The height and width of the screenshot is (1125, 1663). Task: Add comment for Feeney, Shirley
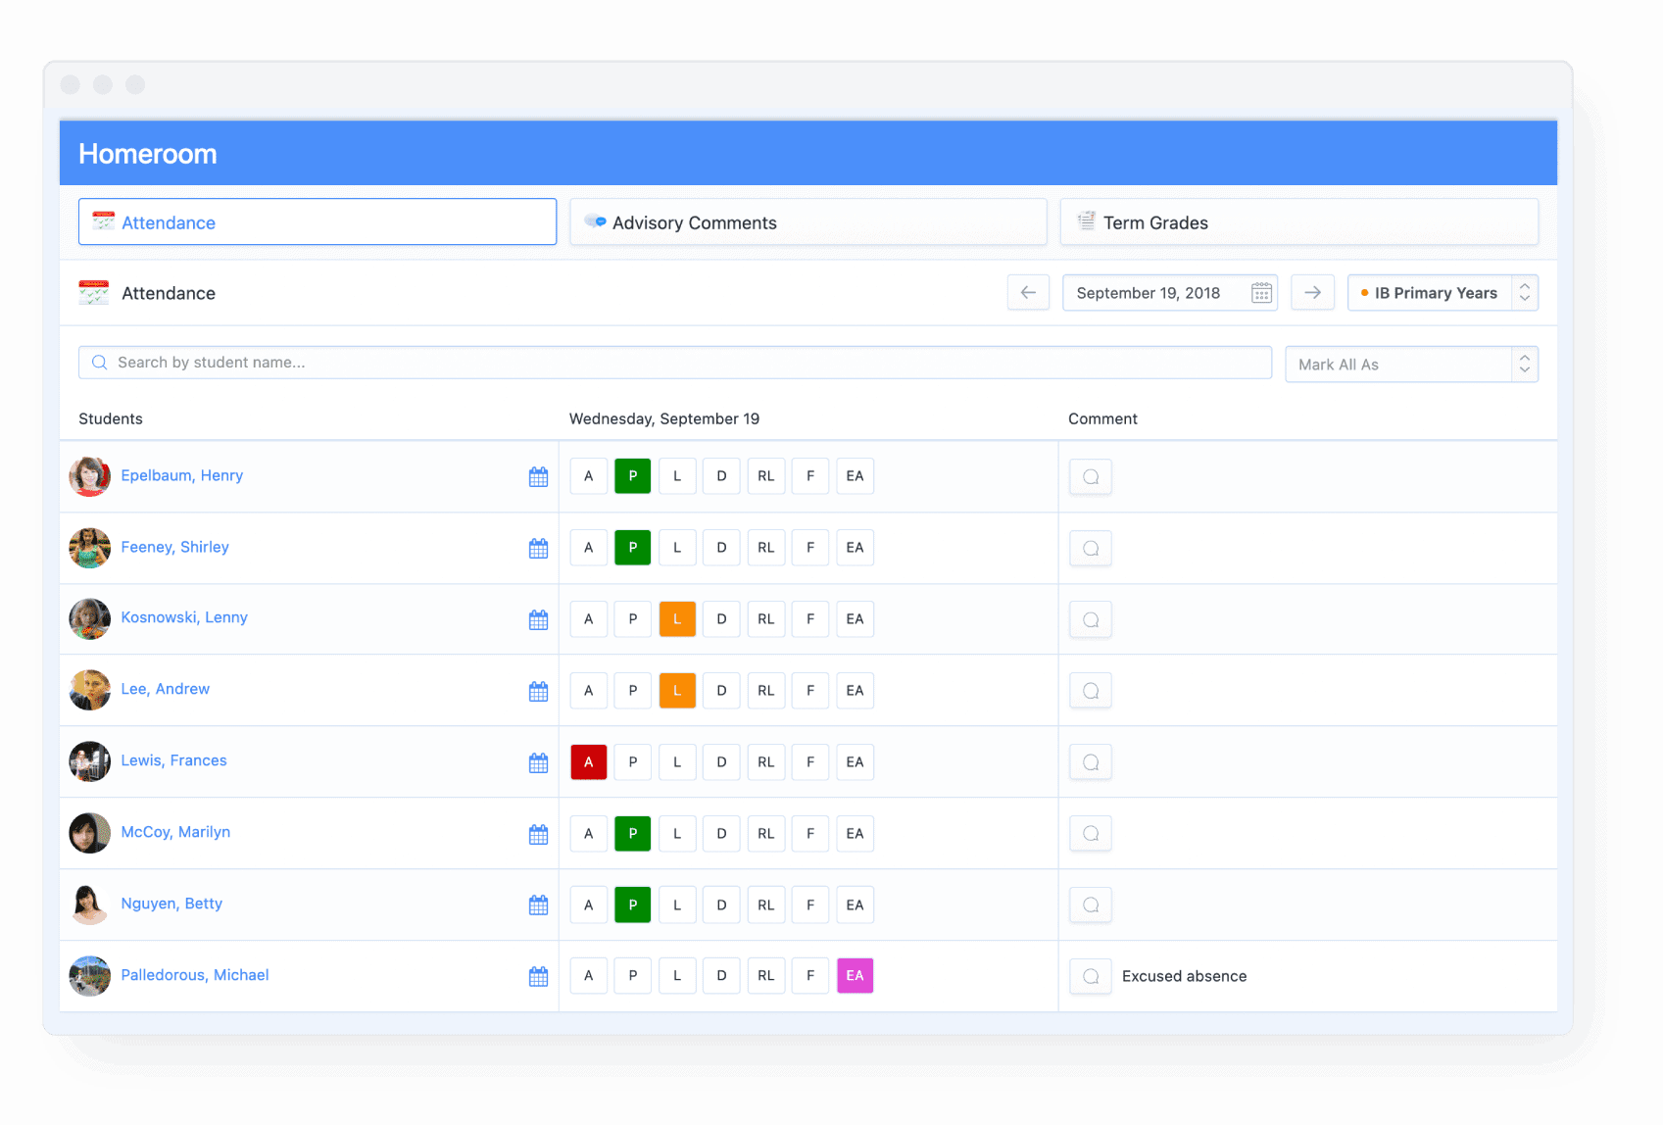(x=1091, y=549)
